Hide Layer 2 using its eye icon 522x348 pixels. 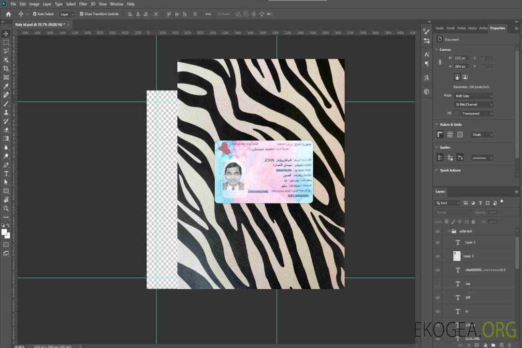(438, 242)
